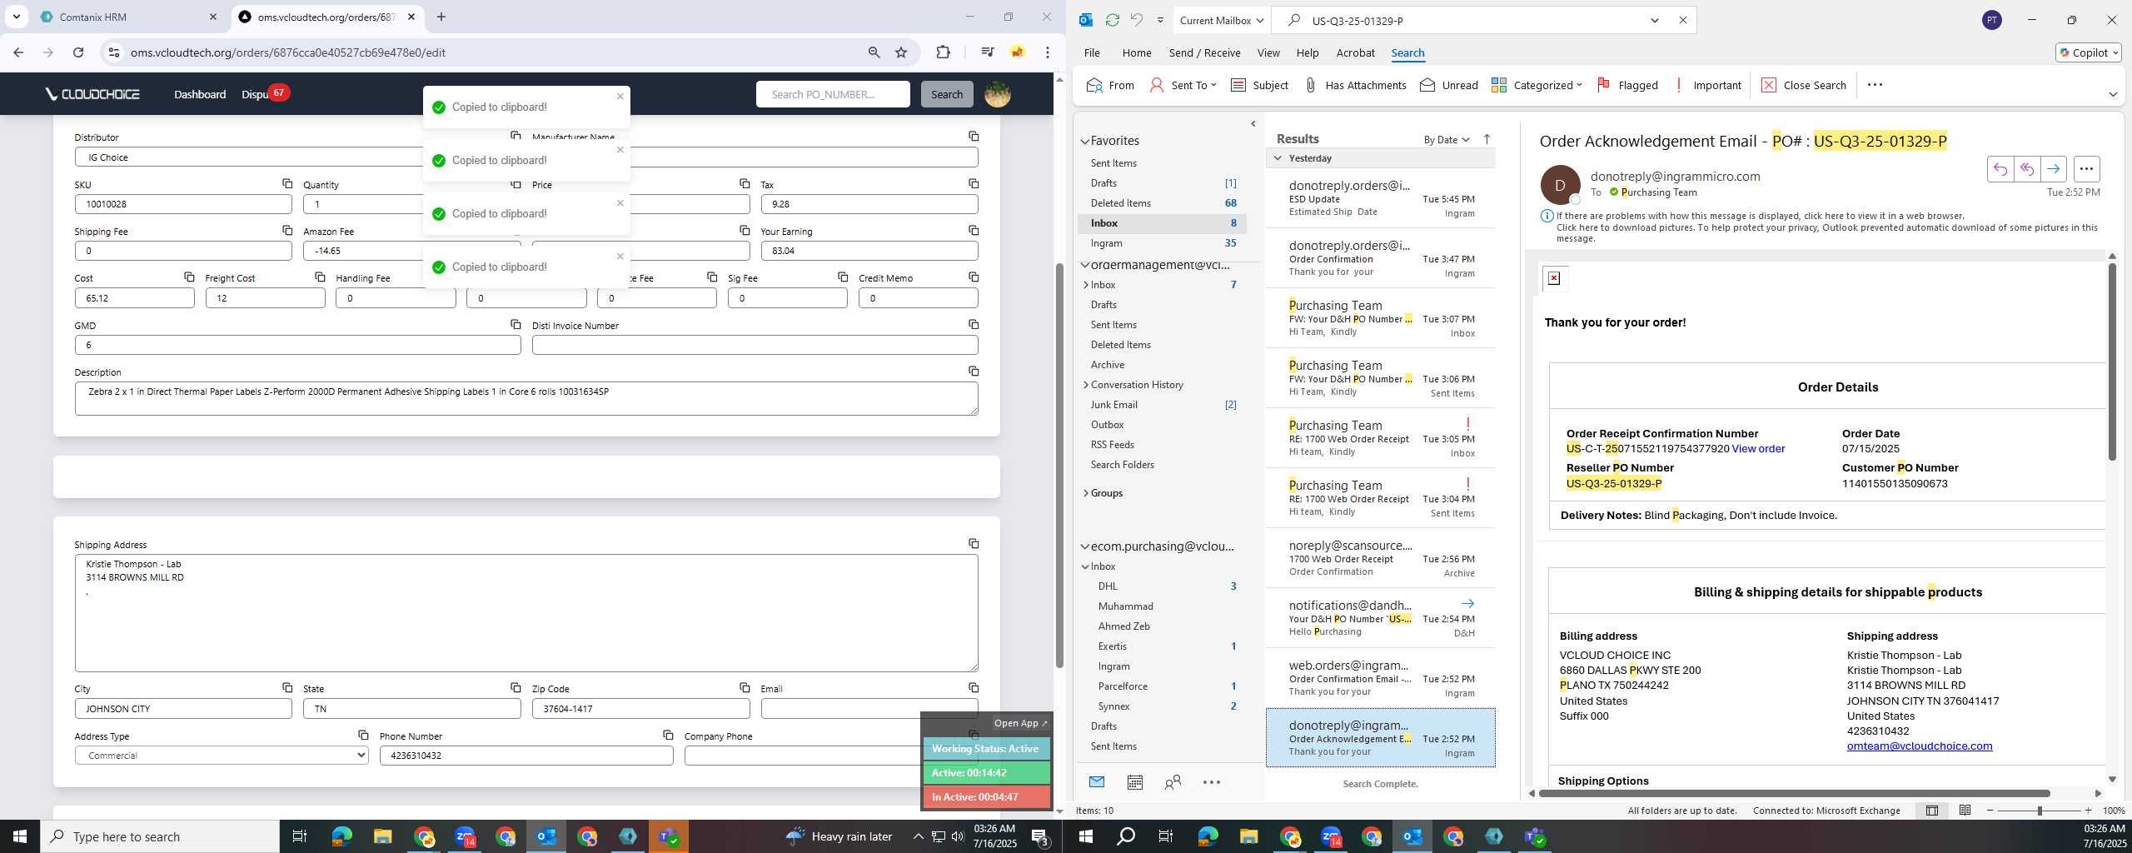
Task: Copy the Shipping Address
Action: (x=973, y=543)
